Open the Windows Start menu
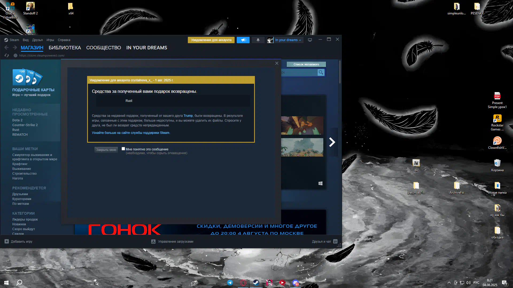This screenshot has width=513, height=288. pos(6,283)
